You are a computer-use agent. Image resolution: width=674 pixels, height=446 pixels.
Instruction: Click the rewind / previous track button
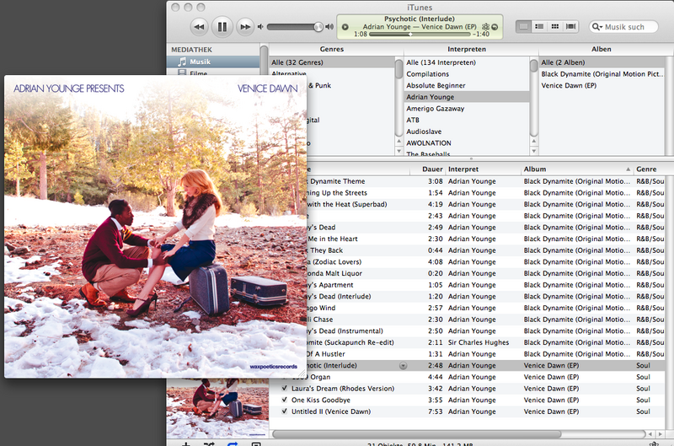199,27
